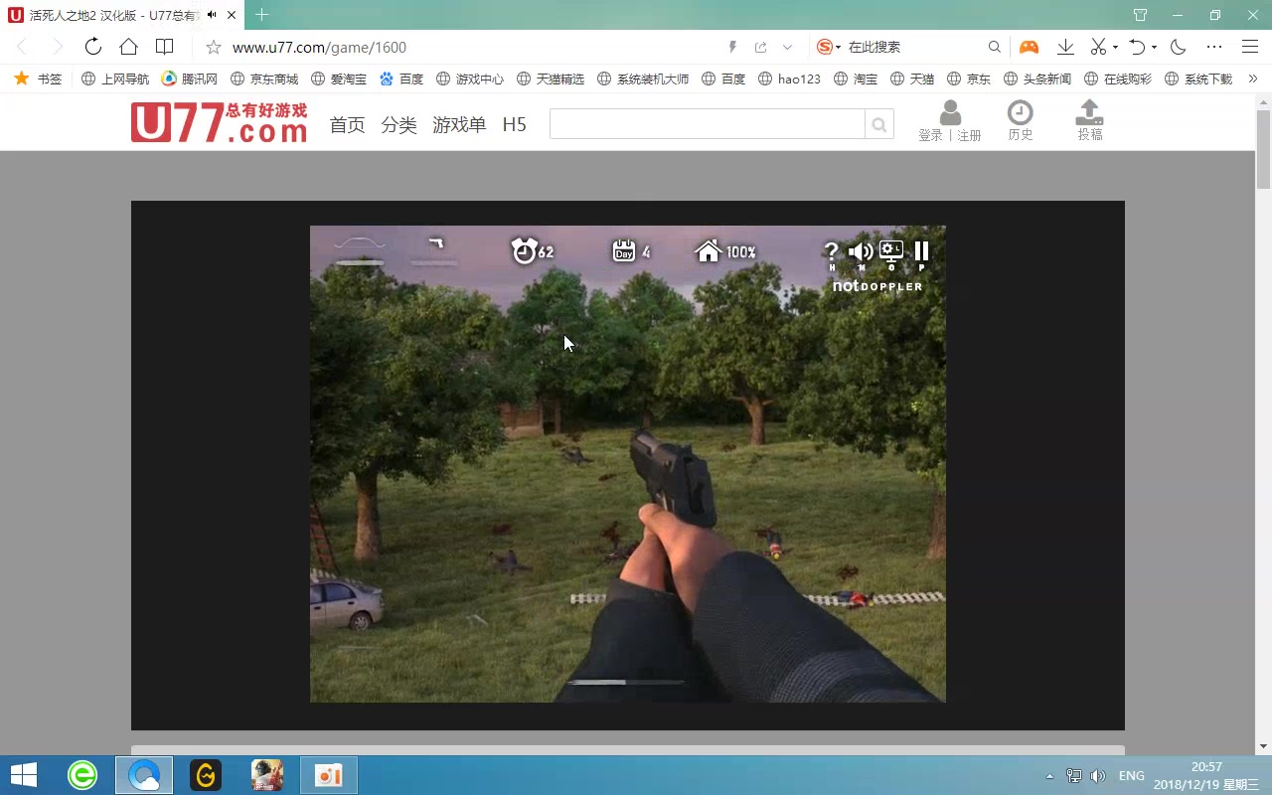This screenshot has height=795, width=1272.
Task: Bookmark this page with the star
Action: [x=214, y=47]
